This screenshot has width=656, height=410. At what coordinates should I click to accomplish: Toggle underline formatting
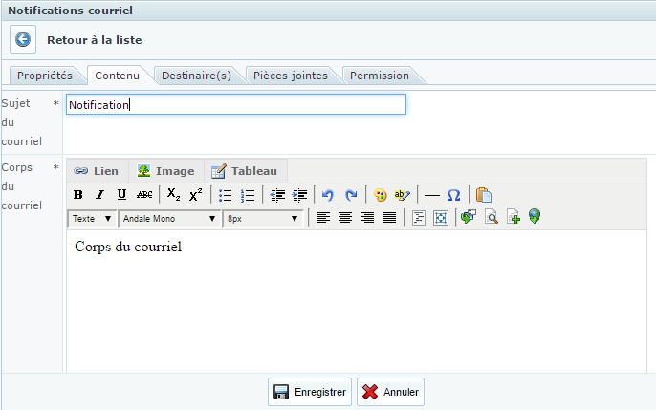pos(121,195)
